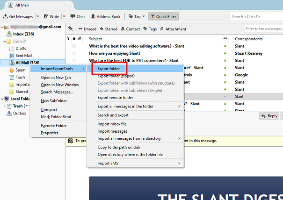Viewport: 283px width, 200px height.
Task: Toggle the pin filter icon
Action: pos(71,29)
